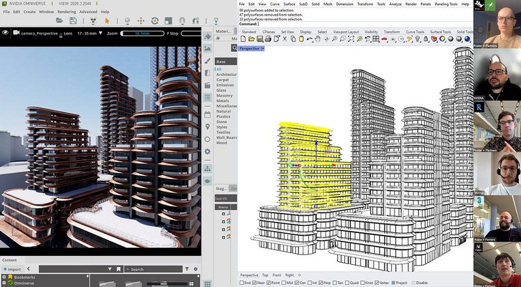Uncheck the Cen osnap checkbox
The width and height of the screenshot is (521, 287).
297,282
